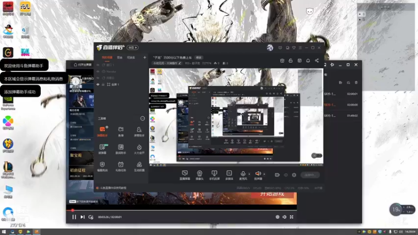Enter fullscreen in the video player
The image size is (418, 235).
click(x=292, y=217)
